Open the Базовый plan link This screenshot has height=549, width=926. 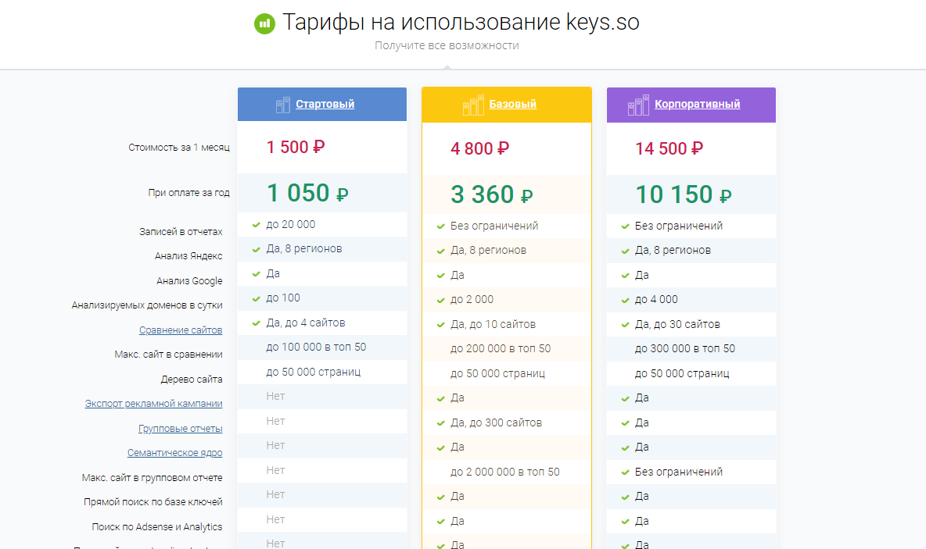pyautogui.click(x=512, y=105)
